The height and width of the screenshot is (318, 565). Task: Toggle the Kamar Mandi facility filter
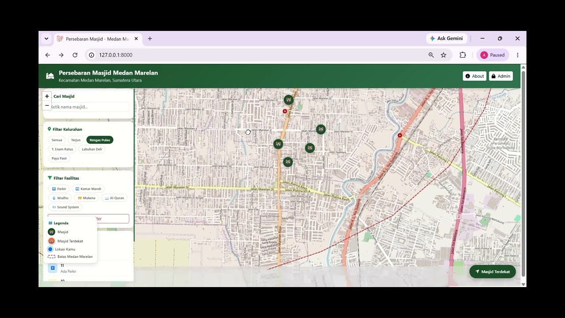pos(88,189)
